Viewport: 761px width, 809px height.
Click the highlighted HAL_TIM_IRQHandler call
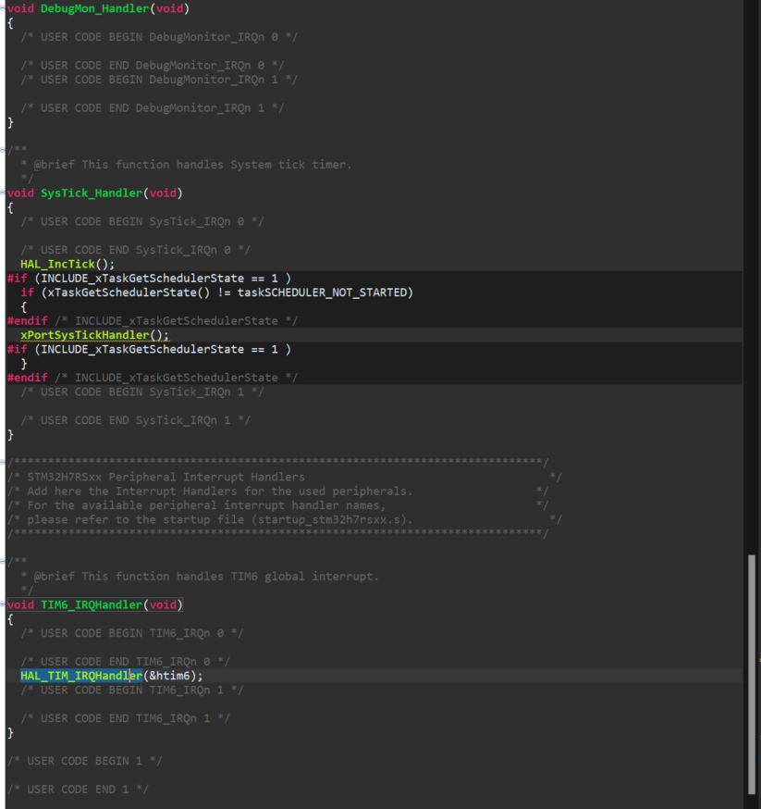81,676
